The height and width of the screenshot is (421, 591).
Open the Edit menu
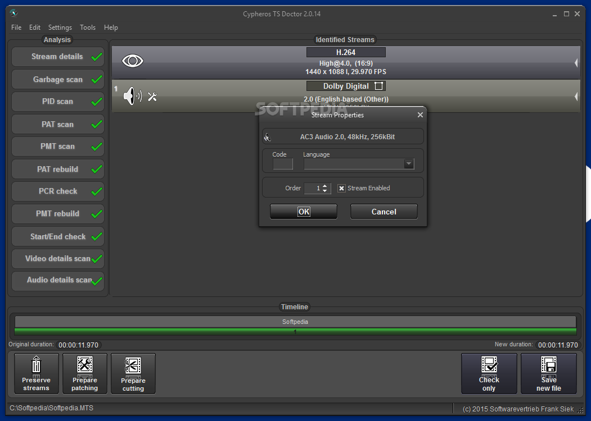pyautogui.click(x=35, y=28)
